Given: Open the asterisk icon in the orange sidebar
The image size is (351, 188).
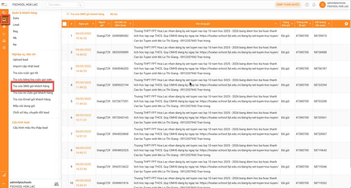Looking at the screenshot, I should pyautogui.click(x=4, y=27).
